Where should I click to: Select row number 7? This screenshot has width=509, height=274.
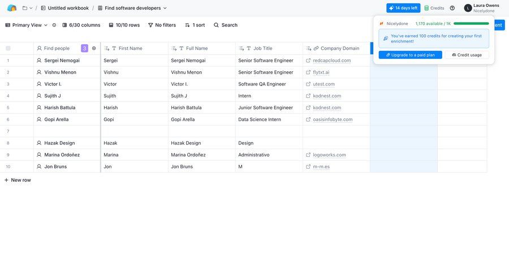point(8,131)
